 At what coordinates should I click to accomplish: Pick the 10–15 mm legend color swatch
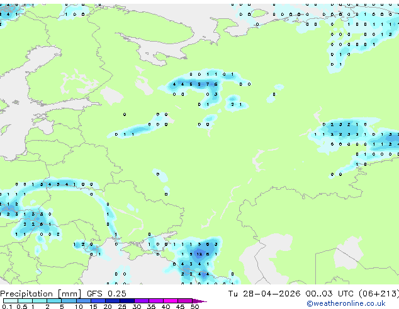pos(83,301)
